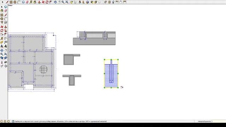Switch to Left view icon
Viewport: 226px width, 127px height.
pos(125,2)
